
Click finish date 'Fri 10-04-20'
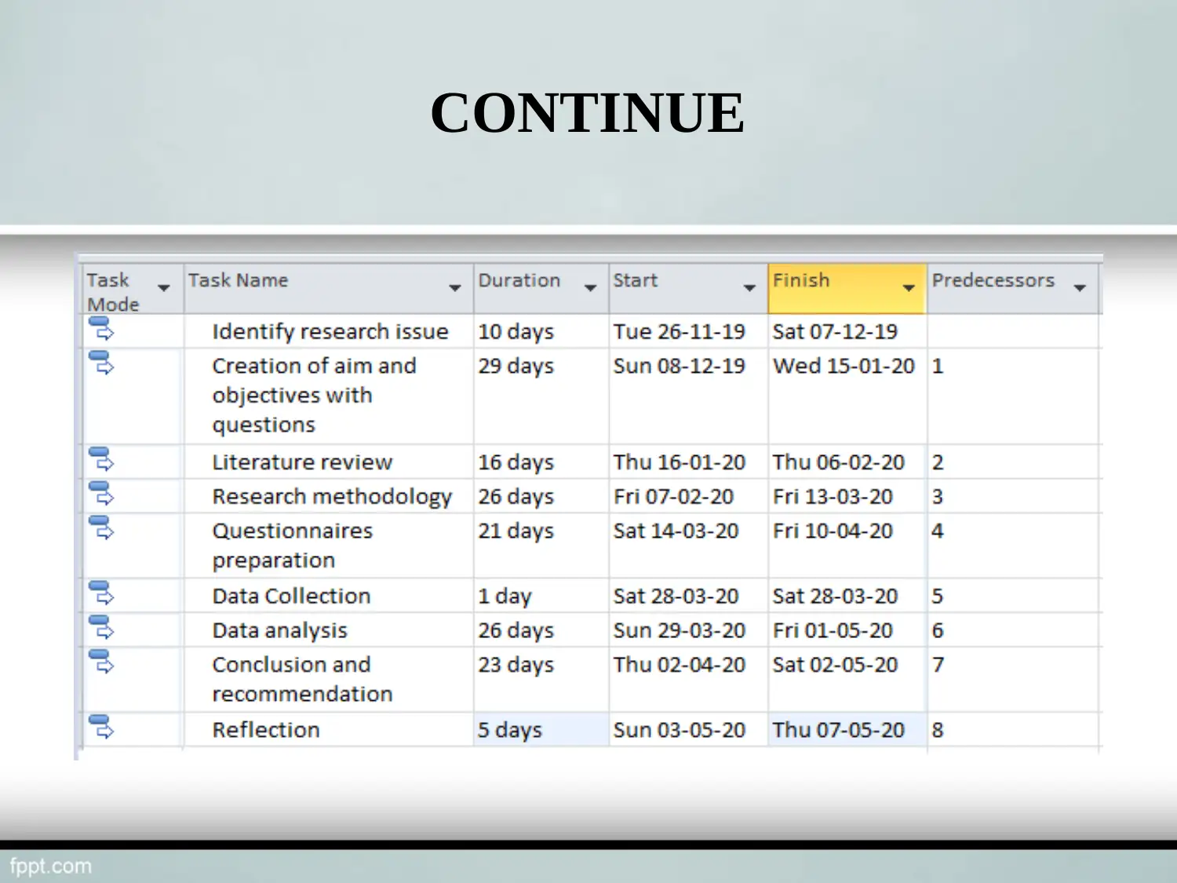[833, 531]
